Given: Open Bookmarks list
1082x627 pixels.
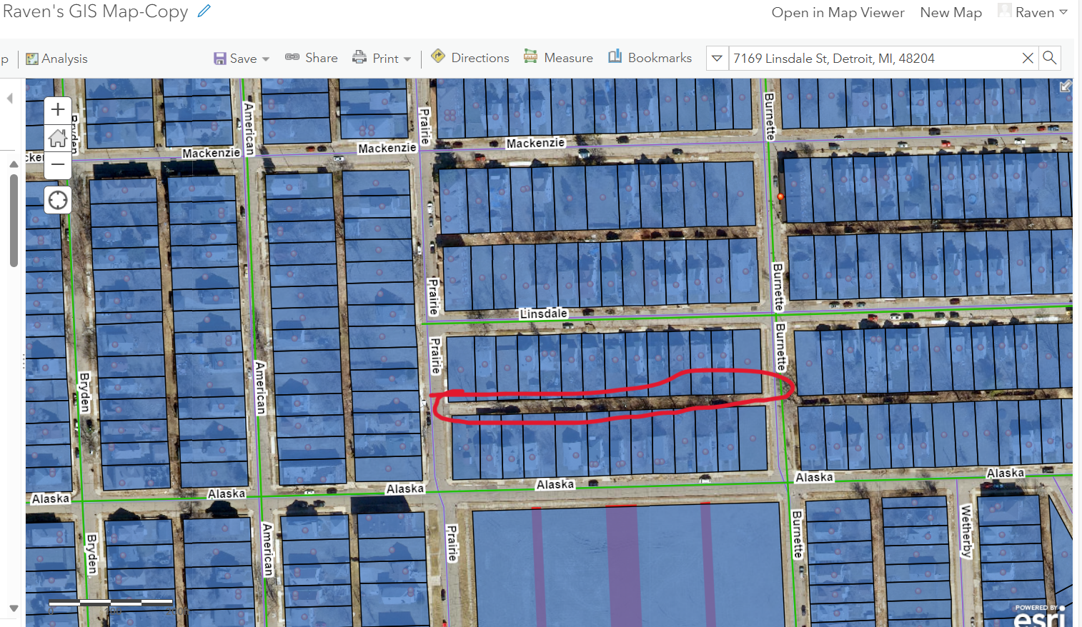Looking at the screenshot, I should tap(650, 58).
